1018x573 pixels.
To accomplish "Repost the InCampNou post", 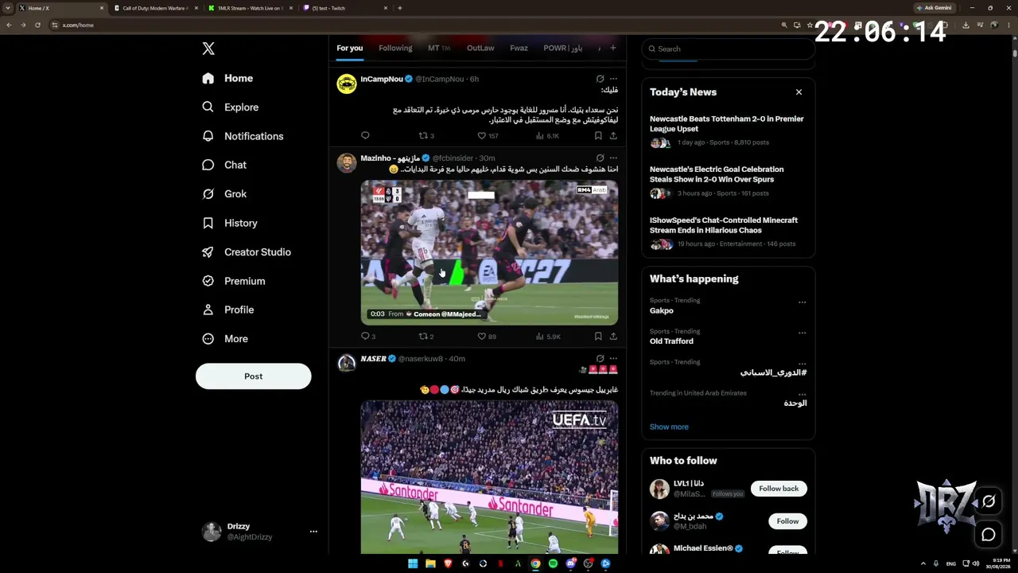I will [x=426, y=136].
